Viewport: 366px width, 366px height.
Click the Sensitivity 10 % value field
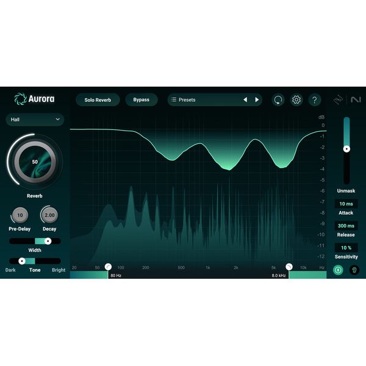346,248
